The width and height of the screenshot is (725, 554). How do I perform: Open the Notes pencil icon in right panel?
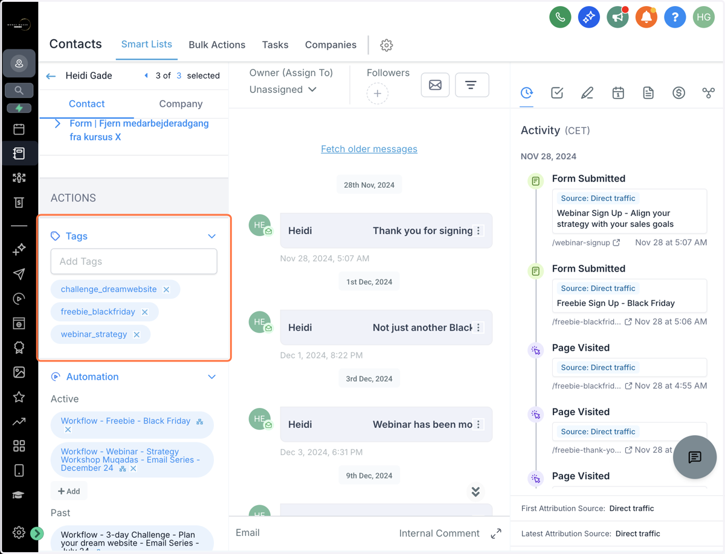[587, 93]
